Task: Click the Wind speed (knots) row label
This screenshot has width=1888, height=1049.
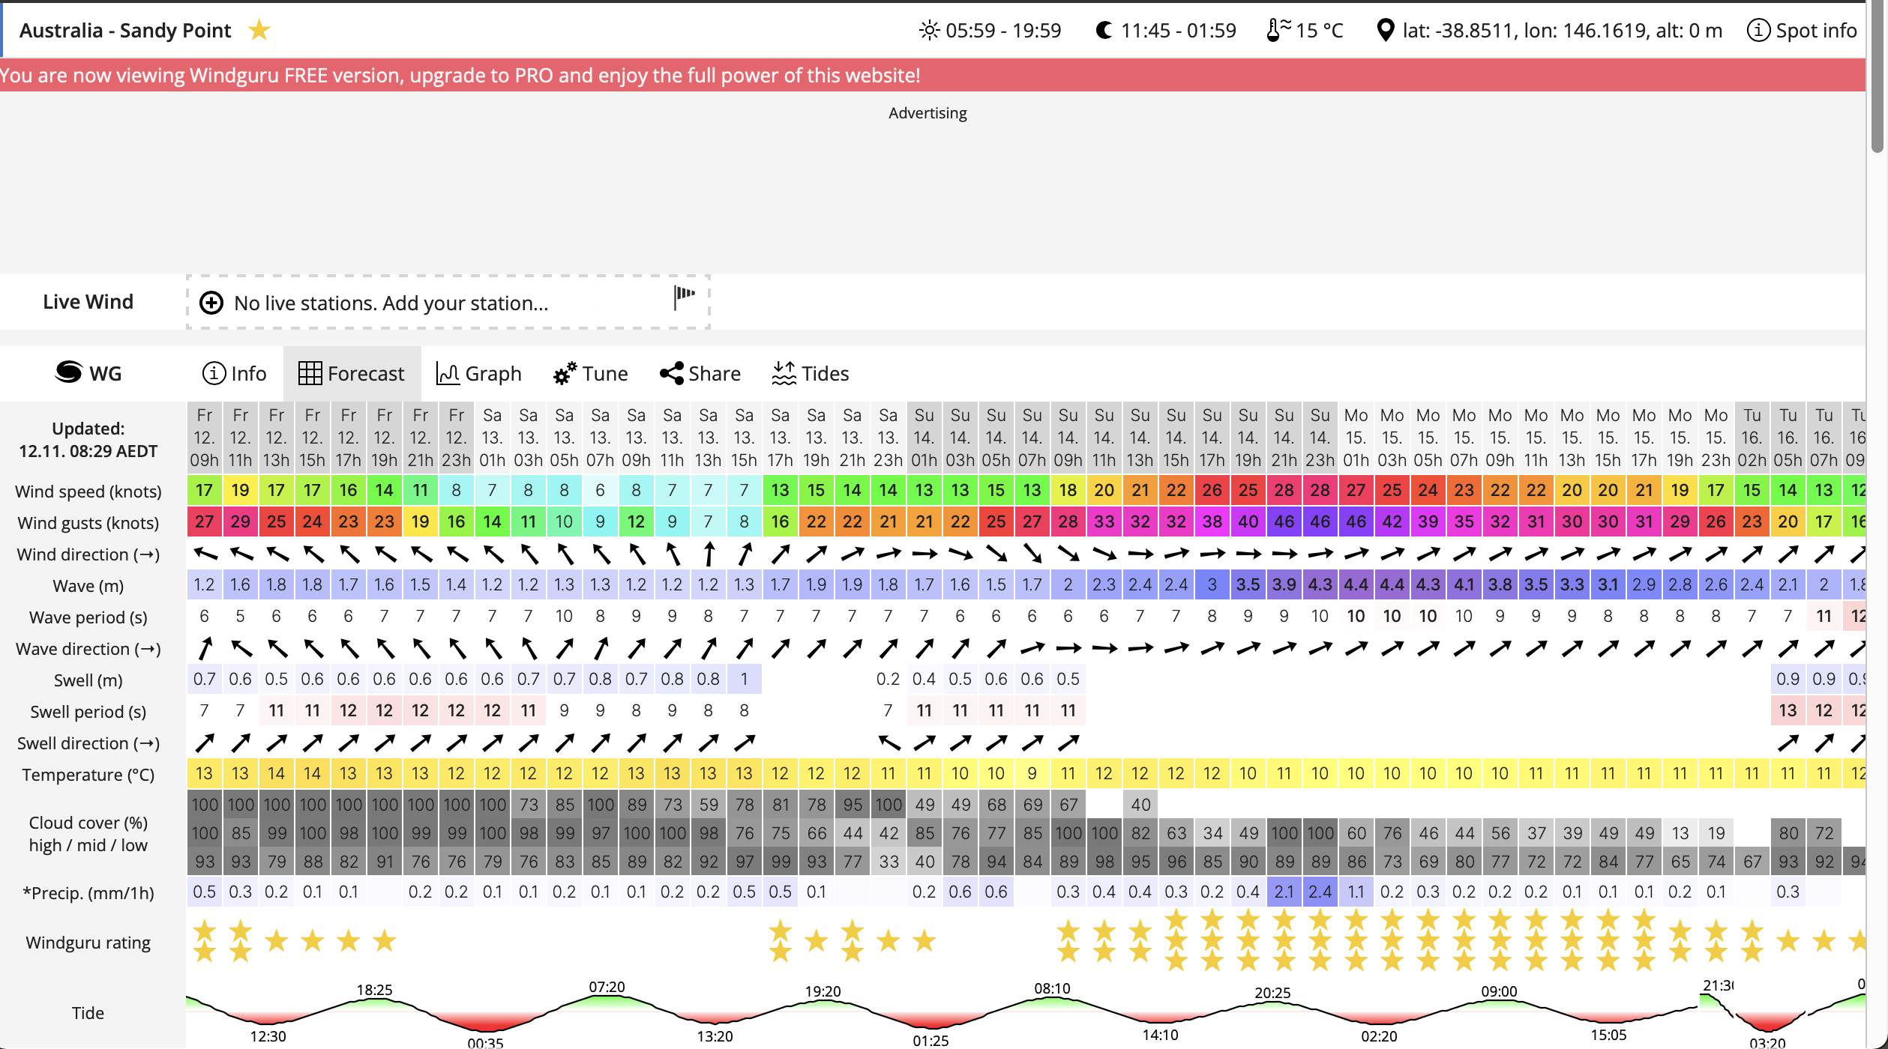Action: (x=88, y=492)
